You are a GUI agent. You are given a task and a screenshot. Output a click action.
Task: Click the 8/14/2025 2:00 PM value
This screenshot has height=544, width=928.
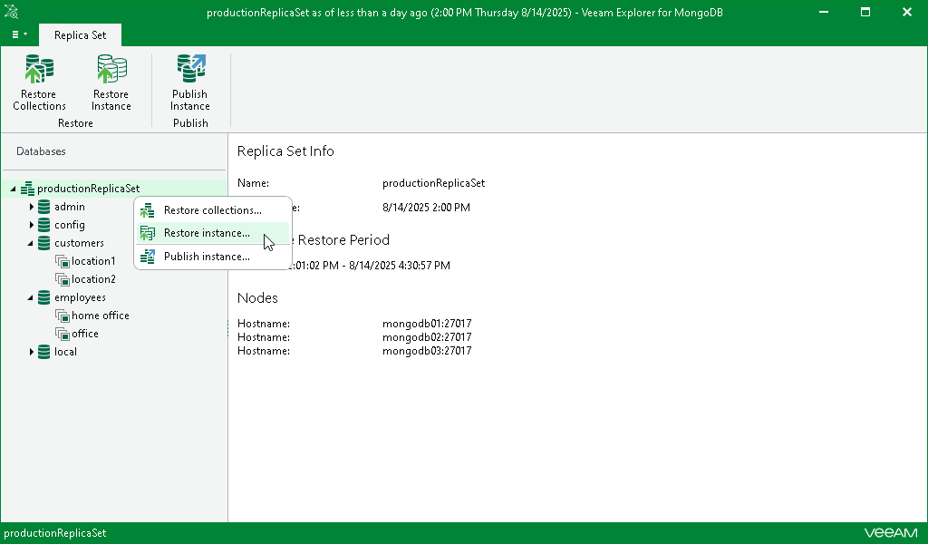coord(426,208)
